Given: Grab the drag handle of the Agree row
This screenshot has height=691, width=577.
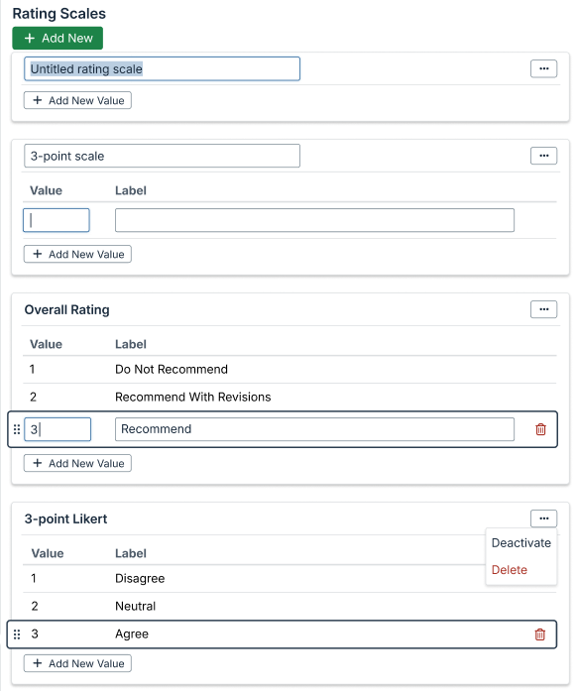Looking at the screenshot, I should click(x=17, y=634).
